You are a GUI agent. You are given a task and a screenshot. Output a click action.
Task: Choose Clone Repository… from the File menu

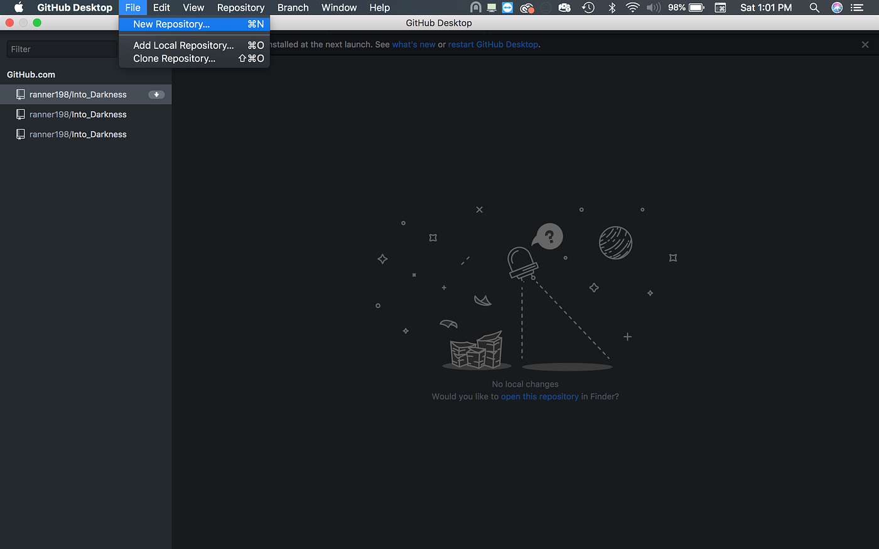pos(194,58)
